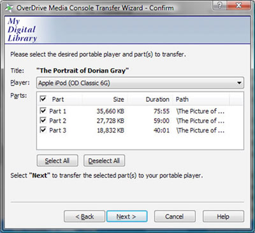
Task: Select the 'Part 1' row label
Action: point(57,111)
